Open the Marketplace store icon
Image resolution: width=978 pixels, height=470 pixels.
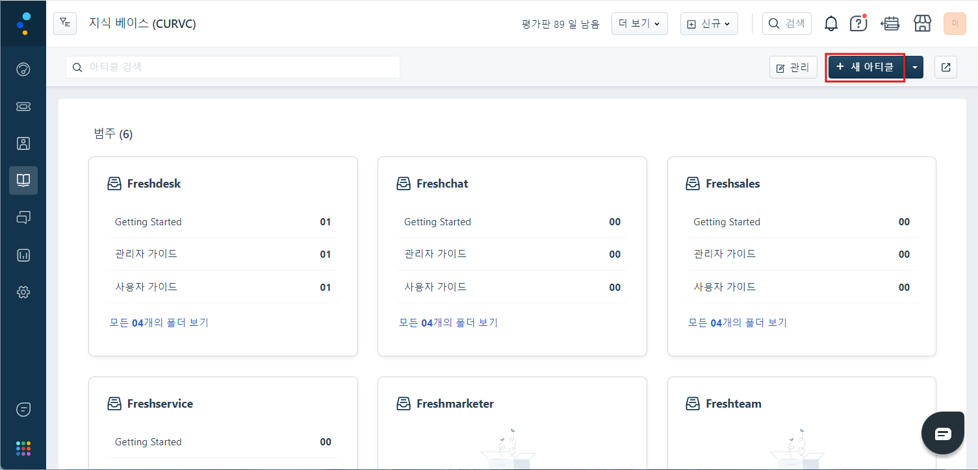tap(922, 24)
